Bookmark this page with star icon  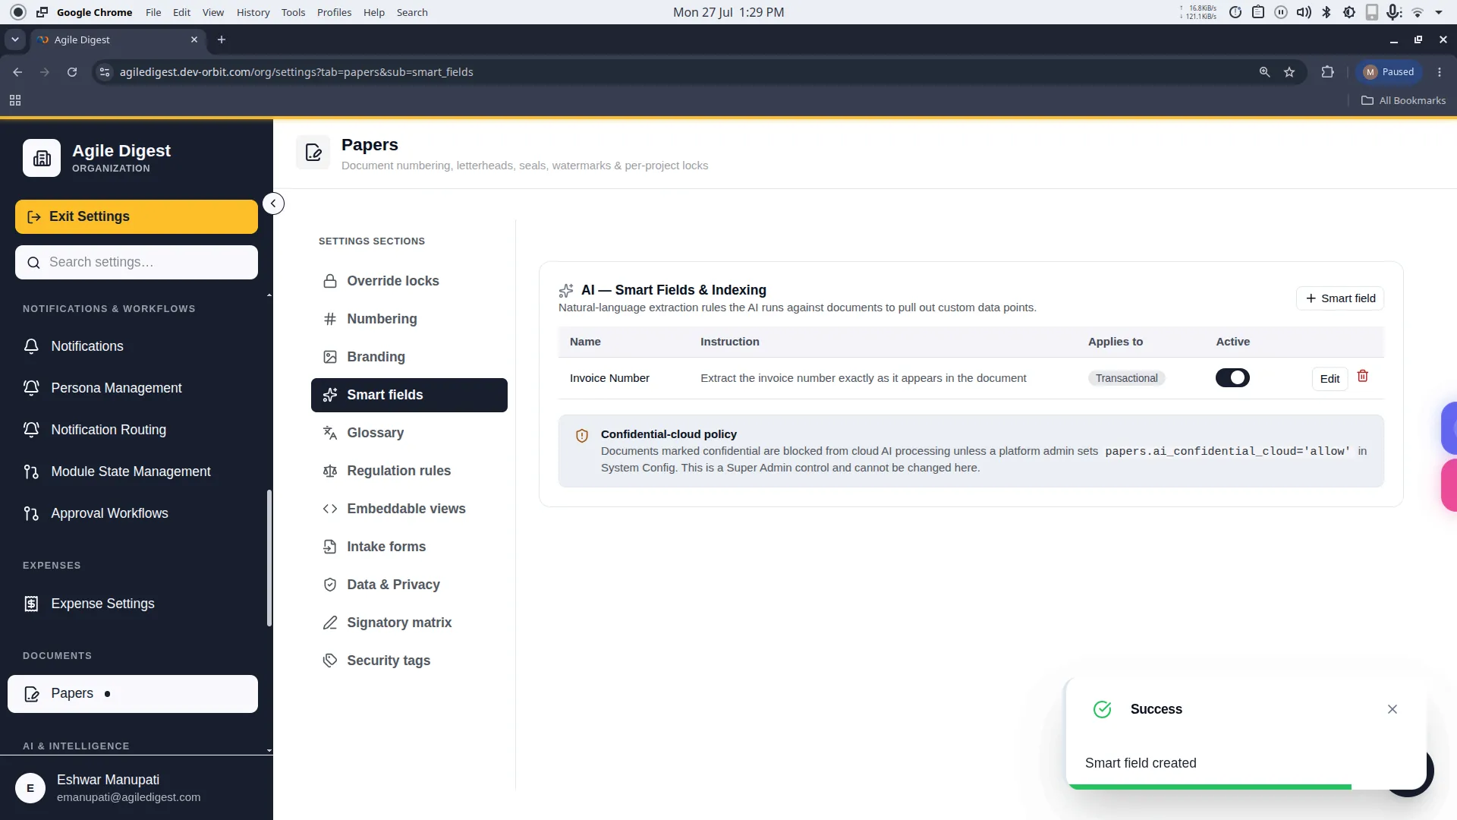pos(1289,72)
